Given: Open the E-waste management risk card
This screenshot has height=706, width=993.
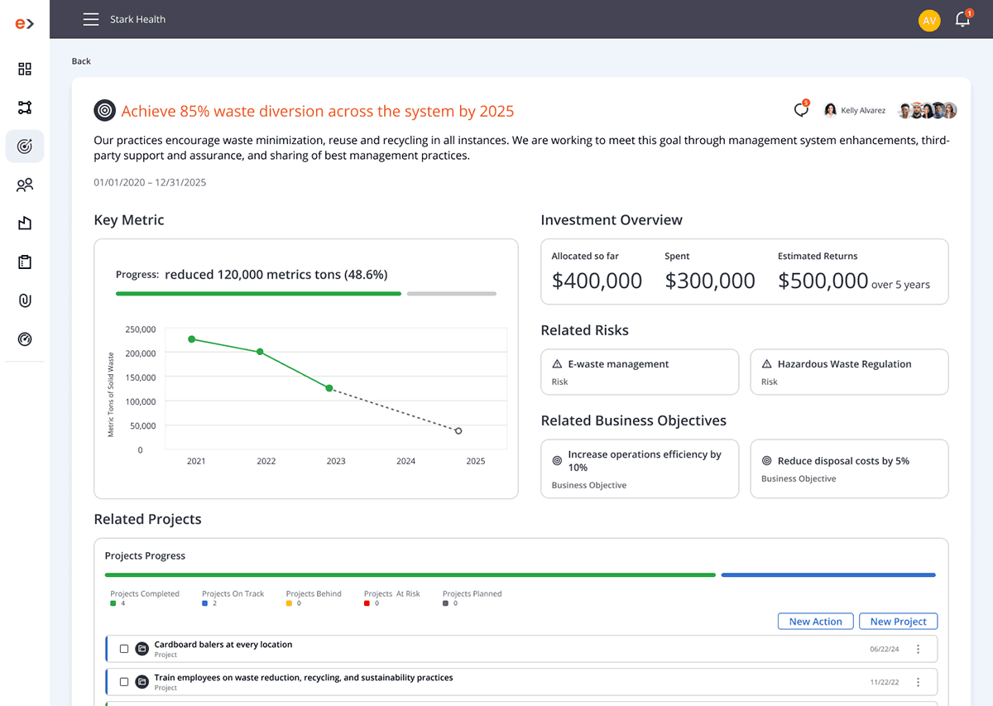Looking at the screenshot, I should point(639,372).
